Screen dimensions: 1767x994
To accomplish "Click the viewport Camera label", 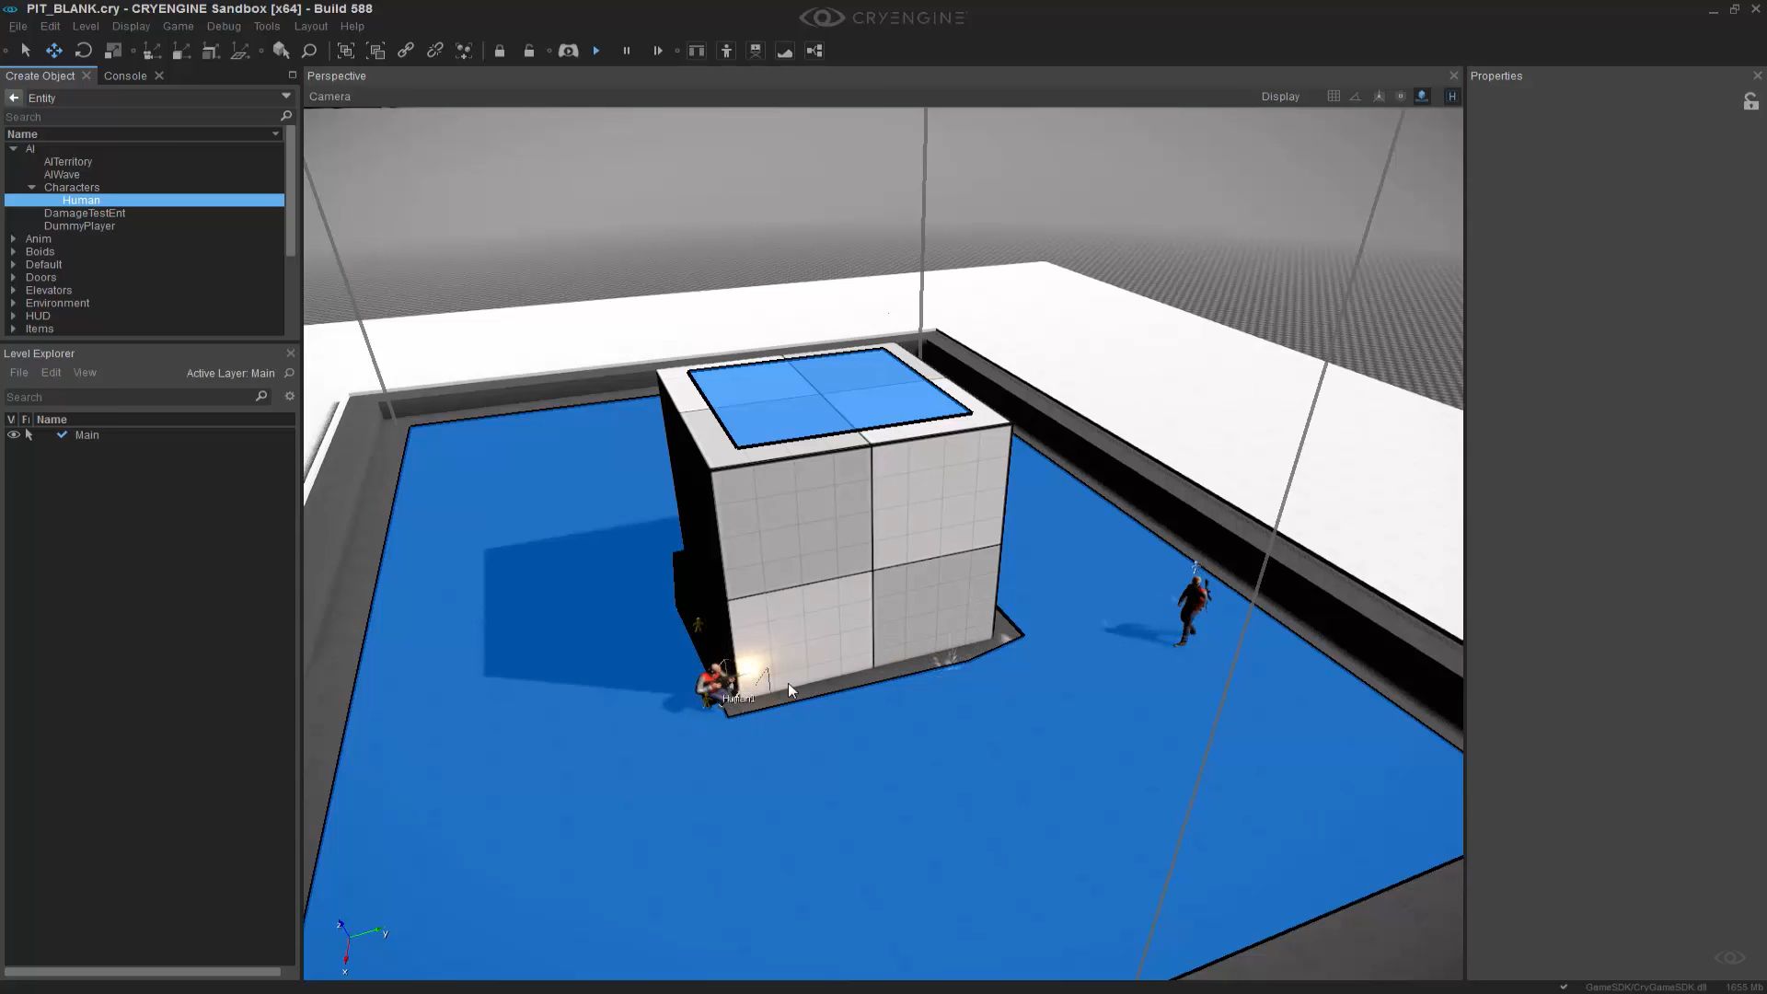I will tap(329, 96).
